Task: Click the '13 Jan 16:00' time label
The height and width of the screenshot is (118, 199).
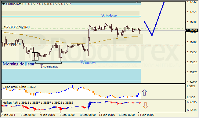Action: (127, 115)
